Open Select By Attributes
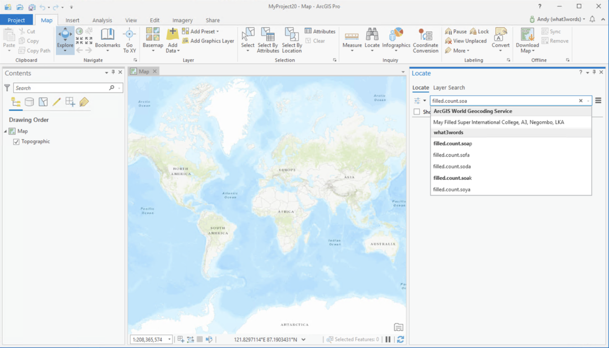This screenshot has width=609, height=348. pyautogui.click(x=268, y=40)
